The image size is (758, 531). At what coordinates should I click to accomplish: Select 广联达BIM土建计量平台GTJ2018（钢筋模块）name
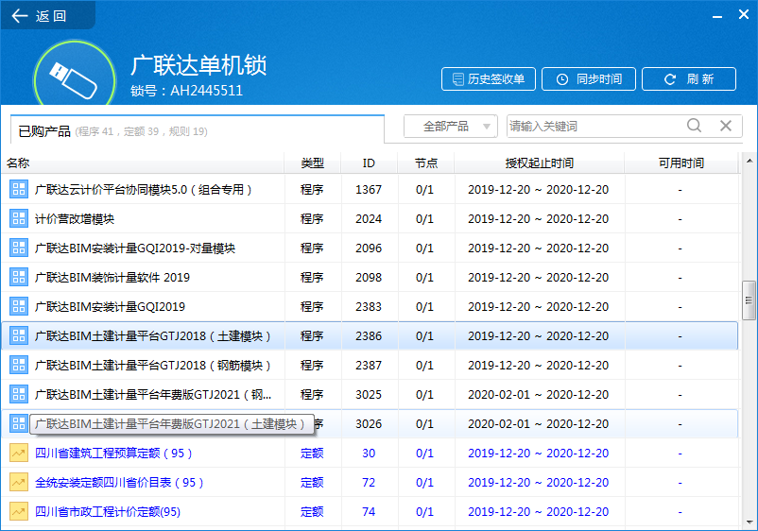[153, 366]
